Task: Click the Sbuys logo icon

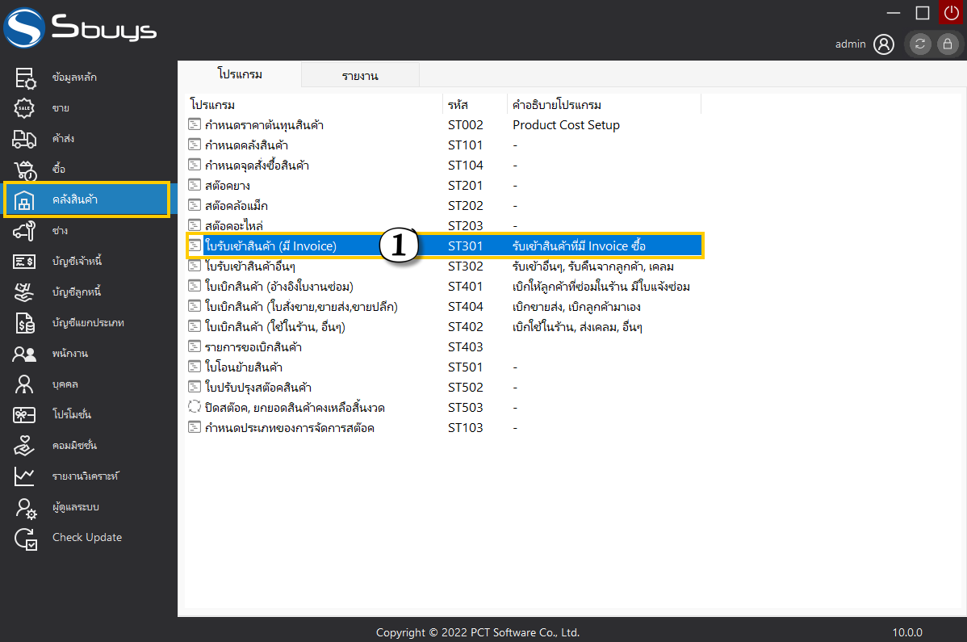Action: 25,29
